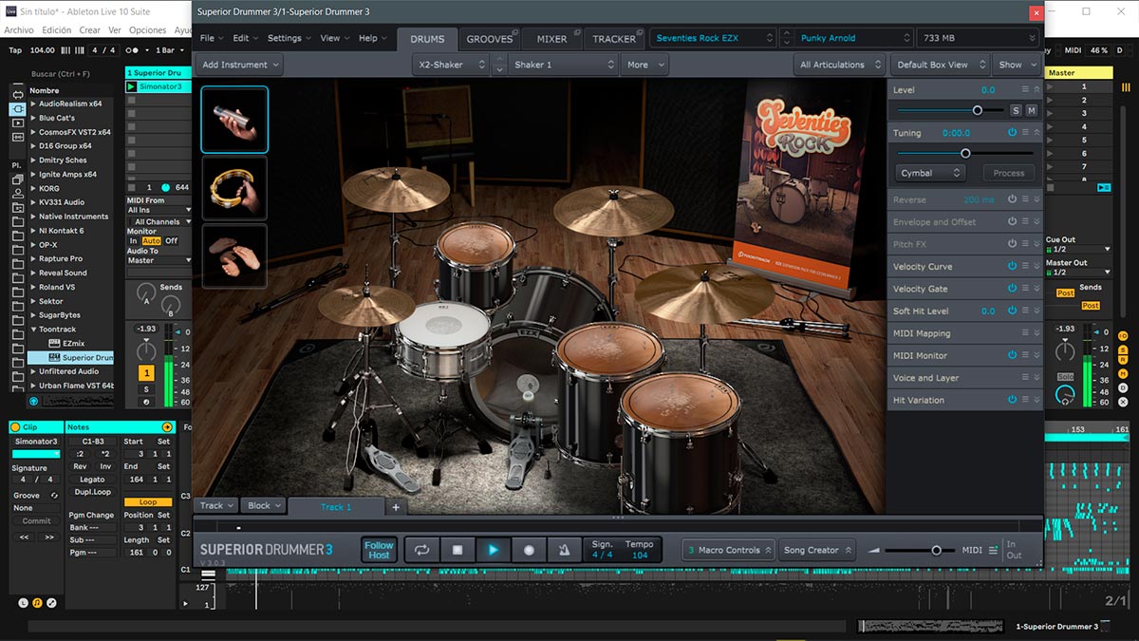Adjust the Level slider
This screenshot has width=1139, height=641.
pos(978,111)
